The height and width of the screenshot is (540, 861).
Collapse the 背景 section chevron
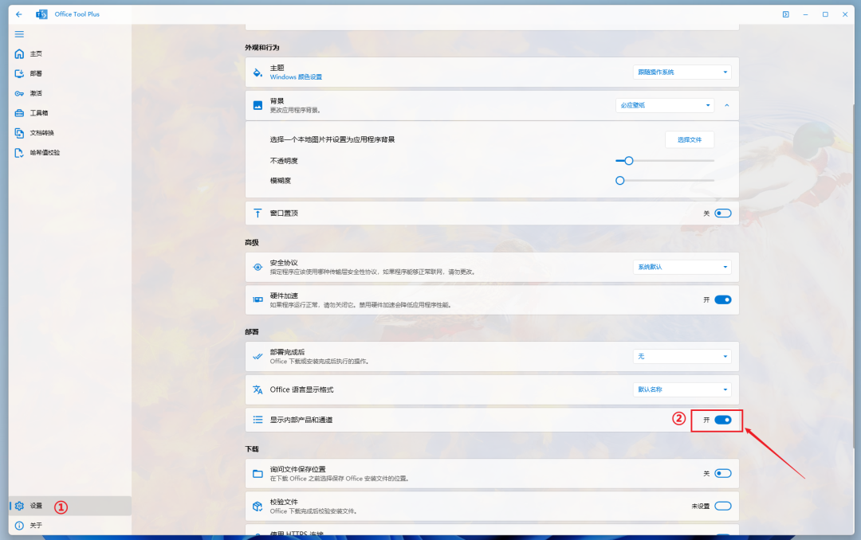pyautogui.click(x=727, y=105)
